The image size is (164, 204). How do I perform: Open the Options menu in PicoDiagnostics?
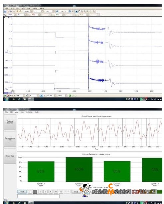click(29, 112)
